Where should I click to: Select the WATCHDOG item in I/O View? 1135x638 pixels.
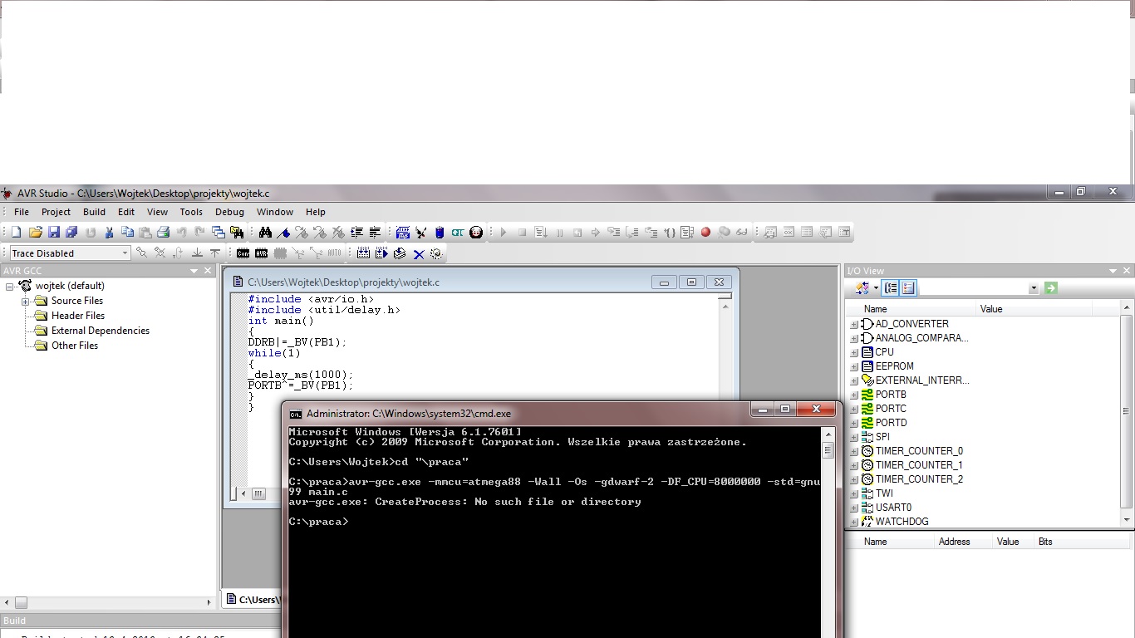point(902,522)
